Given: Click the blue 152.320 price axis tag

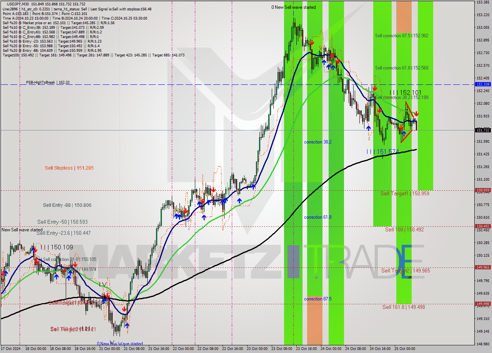Looking at the screenshot, I should tap(483, 84).
